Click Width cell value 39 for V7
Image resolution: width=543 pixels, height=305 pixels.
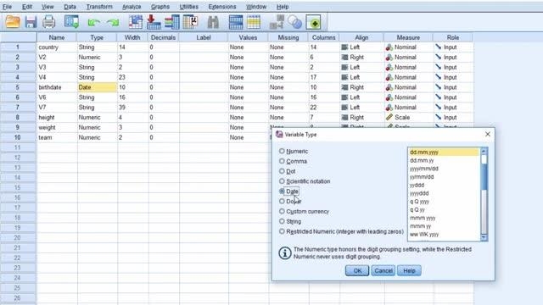[133, 108]
